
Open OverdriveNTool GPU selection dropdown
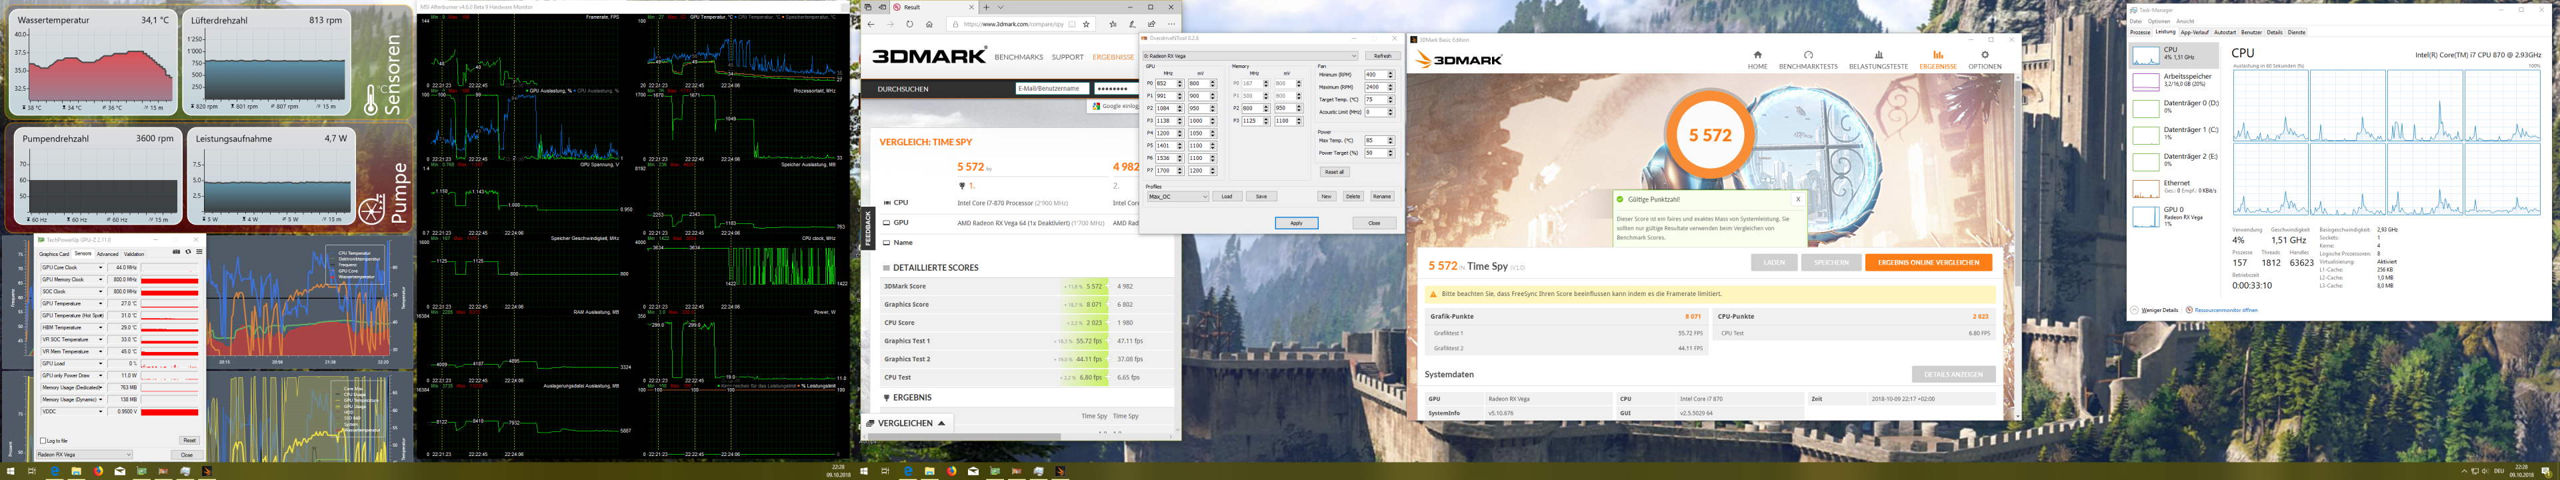tap(1250, 55)
